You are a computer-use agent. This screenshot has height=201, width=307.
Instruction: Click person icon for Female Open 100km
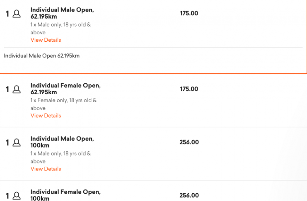point(17,196)
